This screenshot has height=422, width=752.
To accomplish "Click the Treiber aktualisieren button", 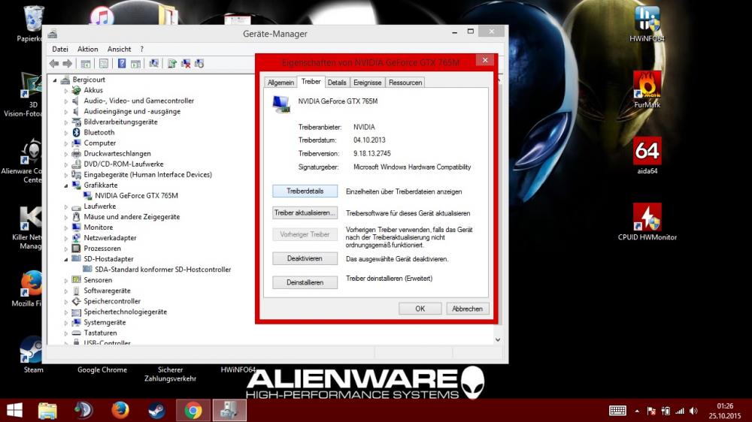I will [x=305, y=213].
